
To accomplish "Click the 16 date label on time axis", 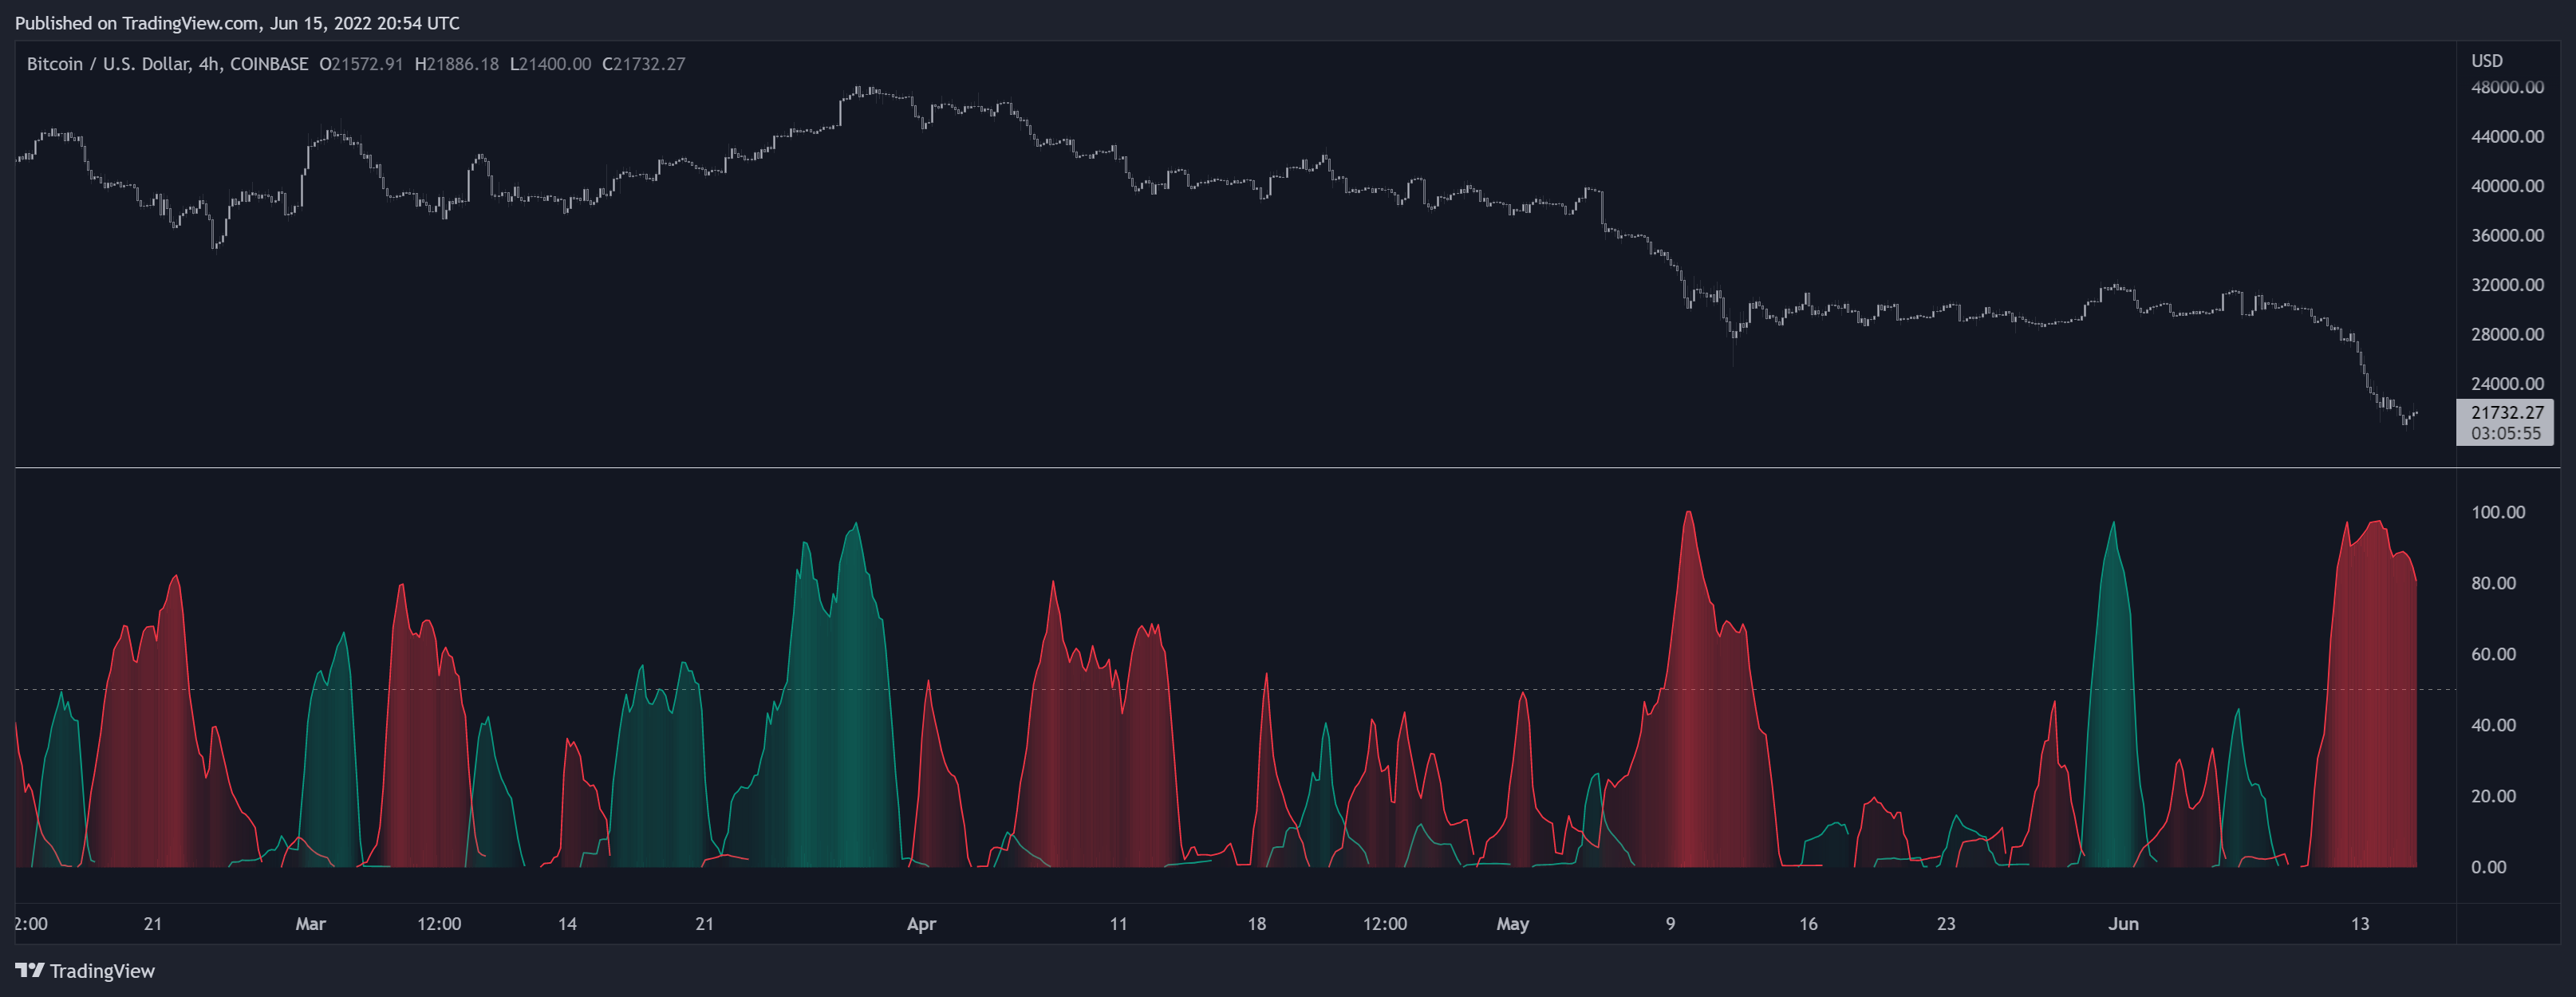I will click(x=1808, y=924).
